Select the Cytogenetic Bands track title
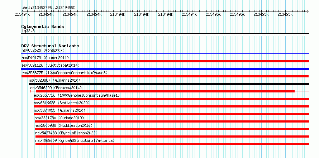Screen dimensions: 319x158 [43, 27]
